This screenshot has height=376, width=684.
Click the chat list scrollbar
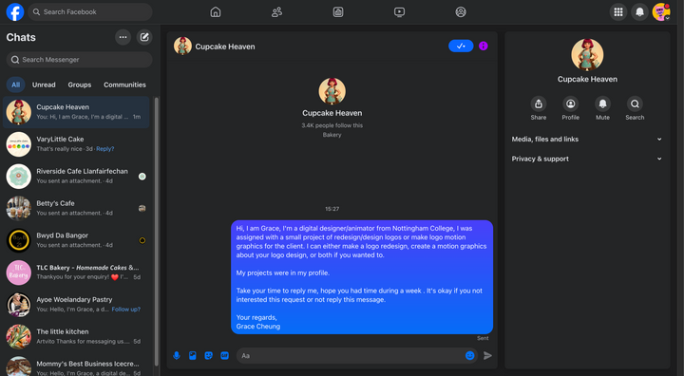coord(157,231)
